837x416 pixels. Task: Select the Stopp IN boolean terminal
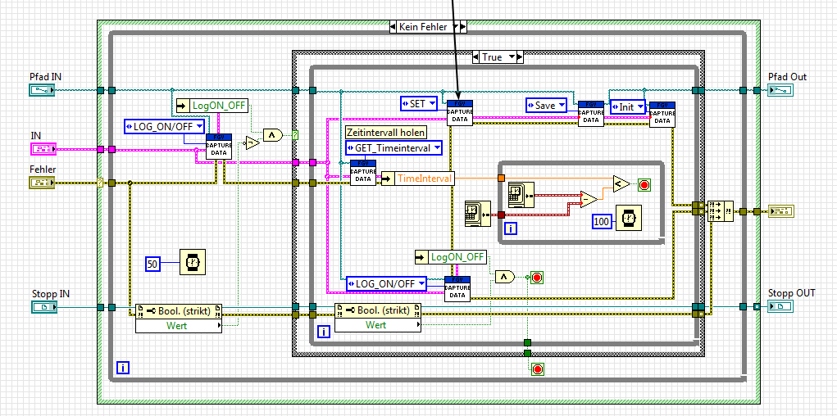point(43,306)
